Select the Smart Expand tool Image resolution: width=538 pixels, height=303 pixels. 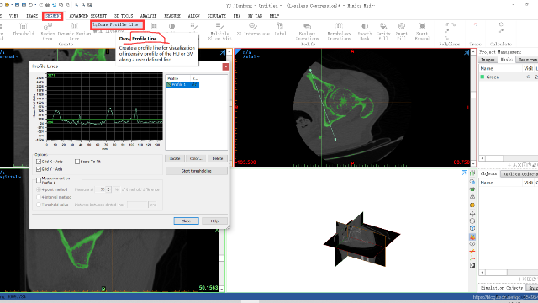pos(422,31)
